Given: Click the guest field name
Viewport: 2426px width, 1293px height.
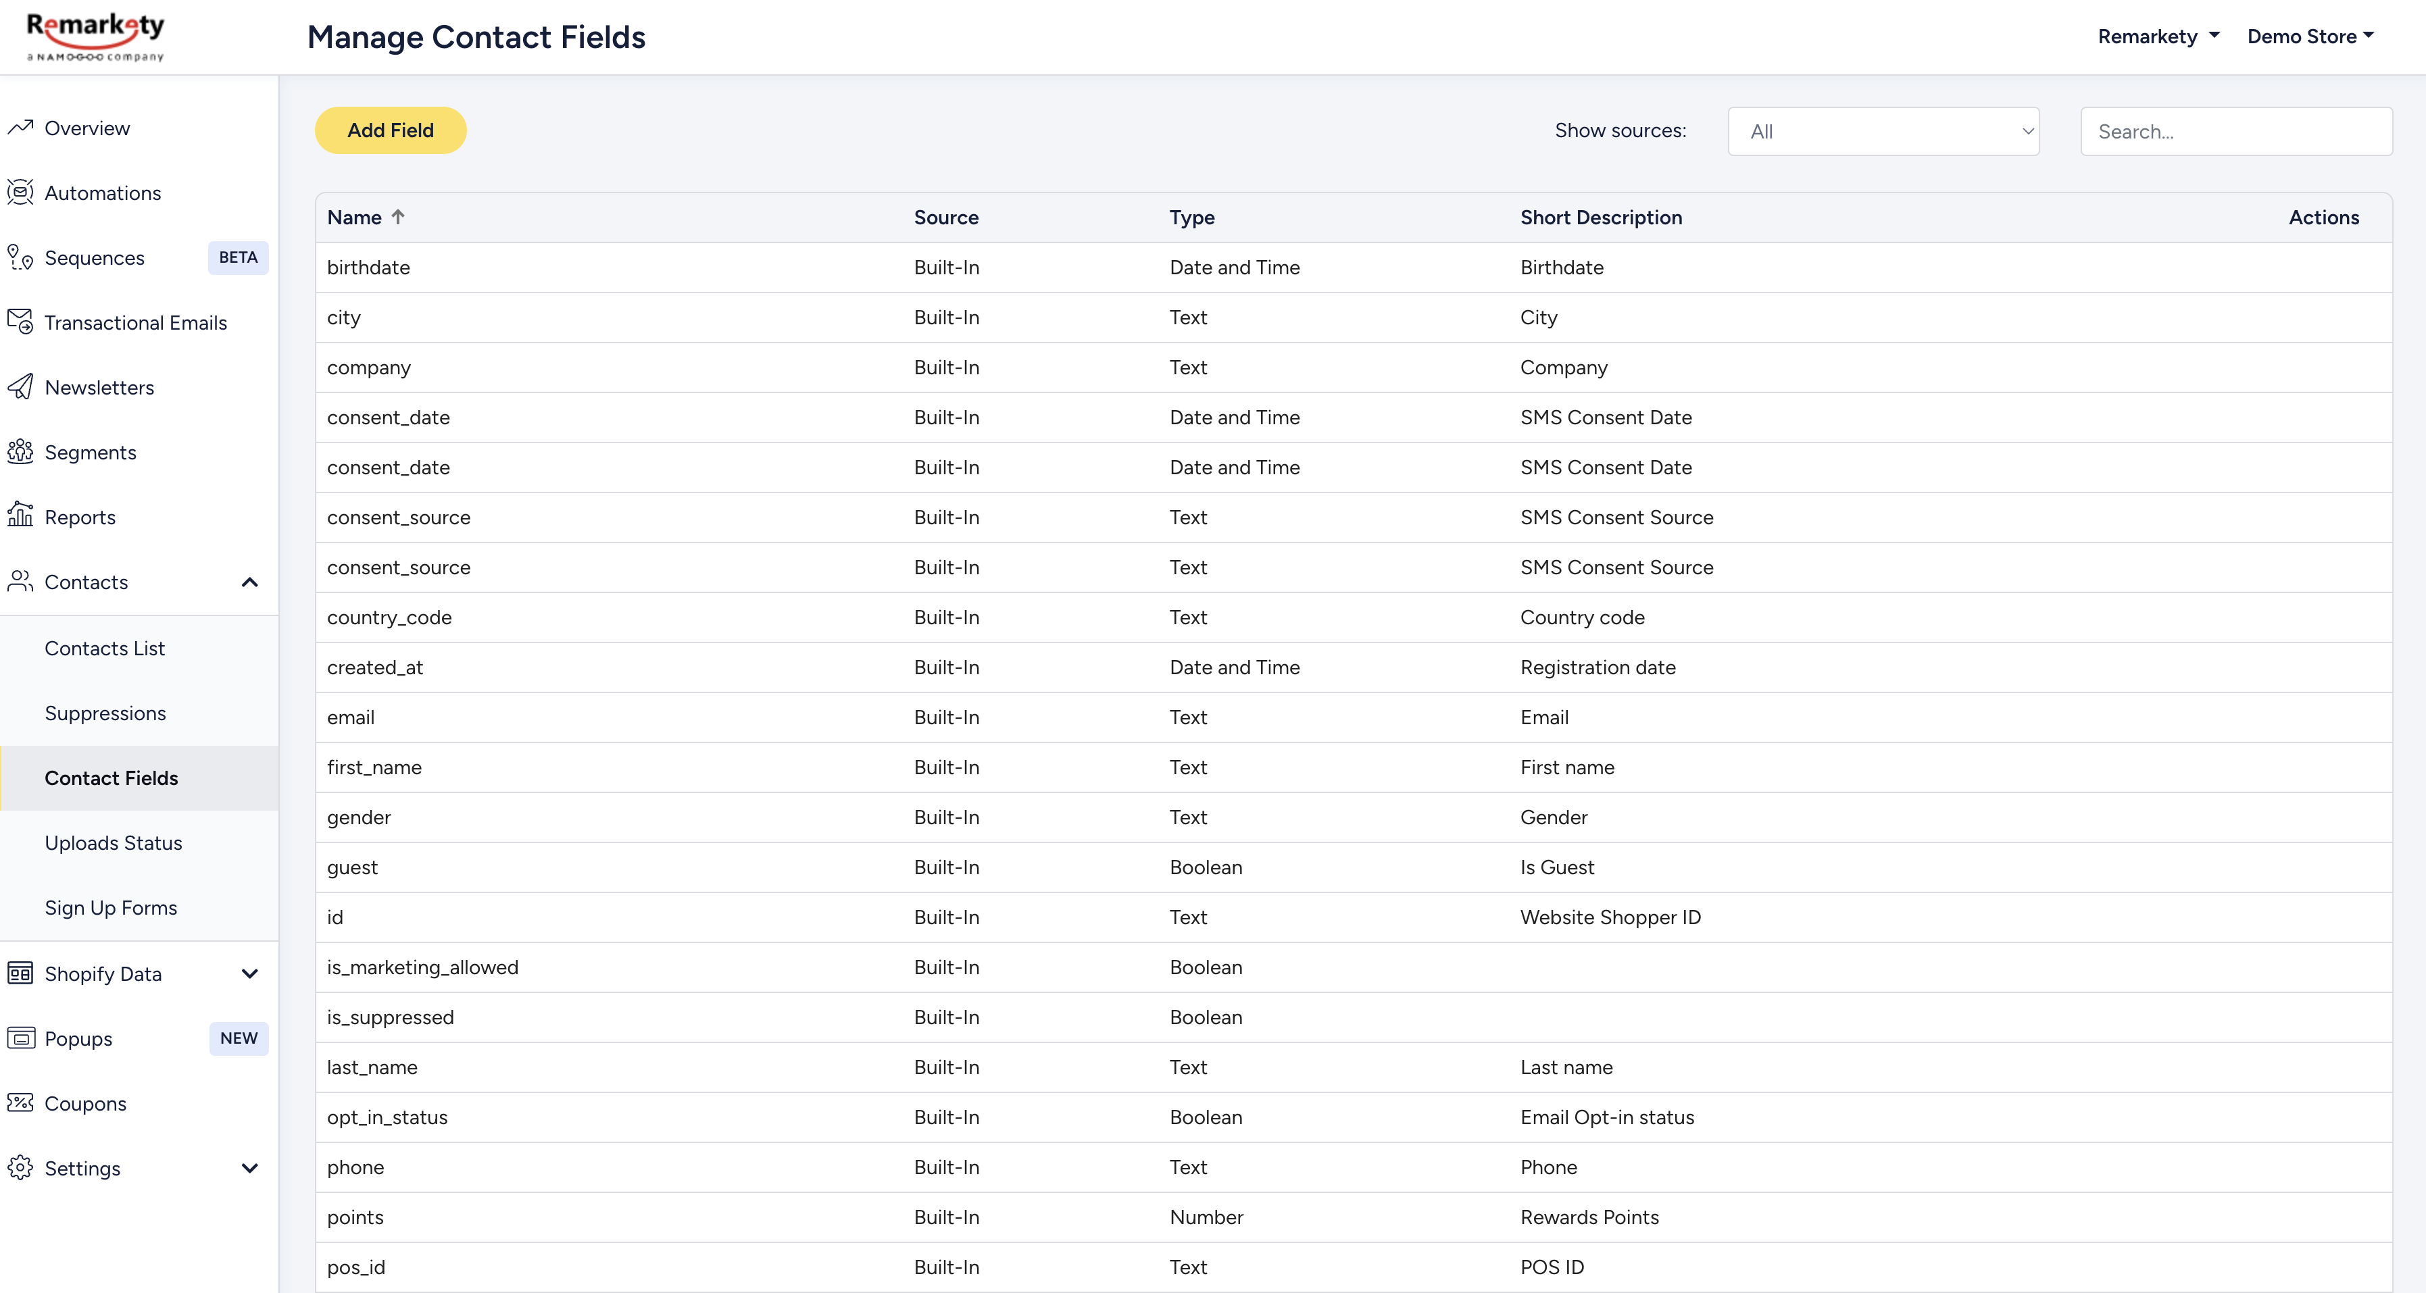Looking at the screenshot, I should coord(352,867).
